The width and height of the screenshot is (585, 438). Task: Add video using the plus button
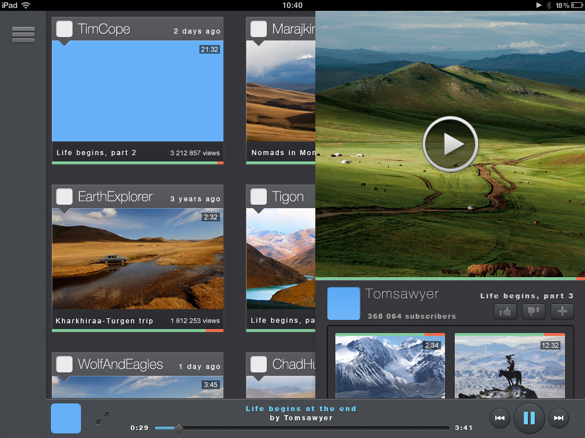562,311
